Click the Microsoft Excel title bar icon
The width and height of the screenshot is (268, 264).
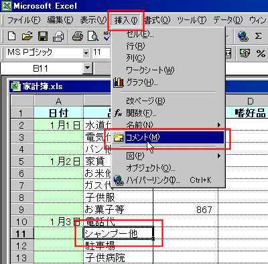[7, 6]
